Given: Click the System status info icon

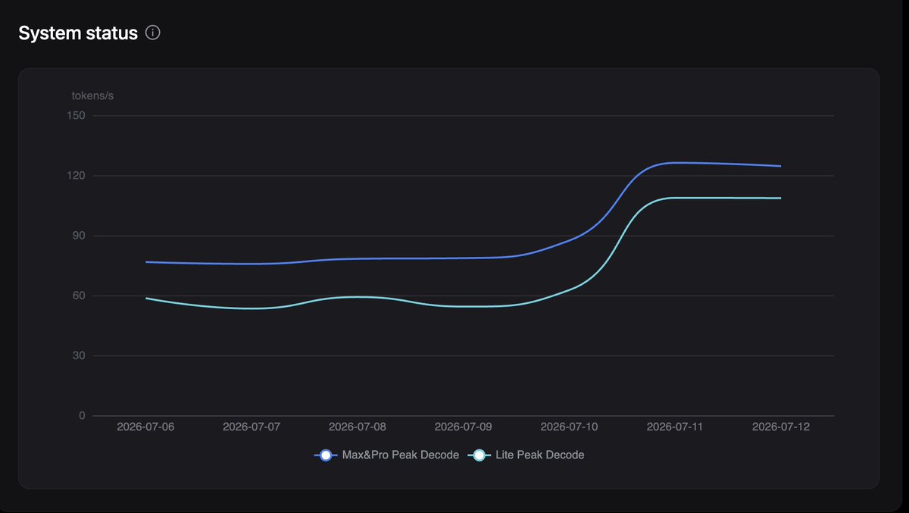Looking at the screenshot, I should 152,33.
